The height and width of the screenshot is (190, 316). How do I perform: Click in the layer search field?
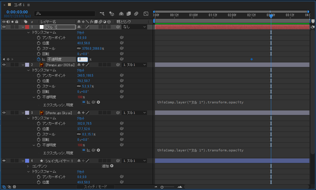(x=64, y=14)
